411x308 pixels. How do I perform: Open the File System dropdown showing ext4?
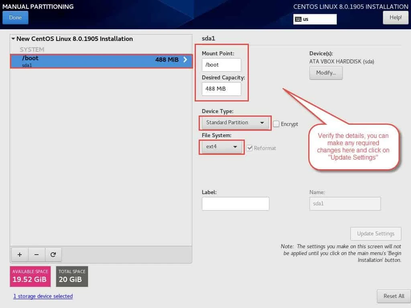tap(221, 148)
